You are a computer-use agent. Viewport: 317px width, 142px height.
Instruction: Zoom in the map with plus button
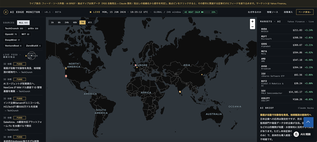252,21
